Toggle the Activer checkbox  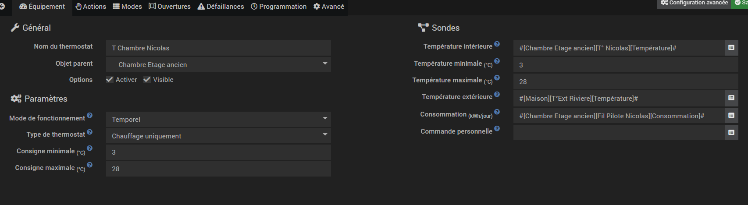coord(110,80)
